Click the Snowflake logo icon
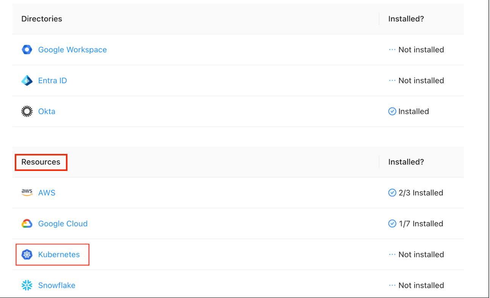The height and width of the screenshot is (298, 490). pos(27,286)
